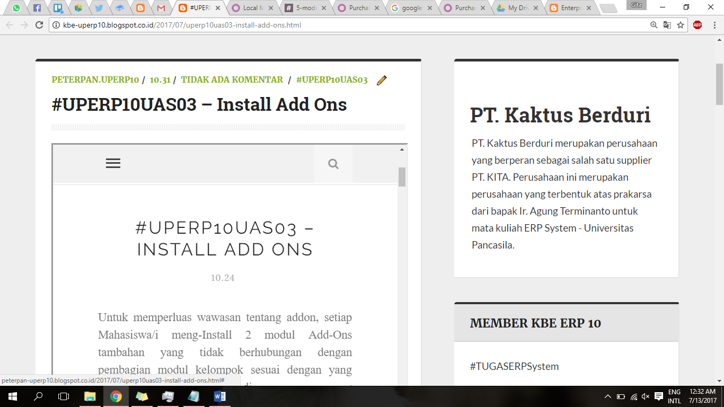Open the pinned Twitter tab

[x=99, y=8]
